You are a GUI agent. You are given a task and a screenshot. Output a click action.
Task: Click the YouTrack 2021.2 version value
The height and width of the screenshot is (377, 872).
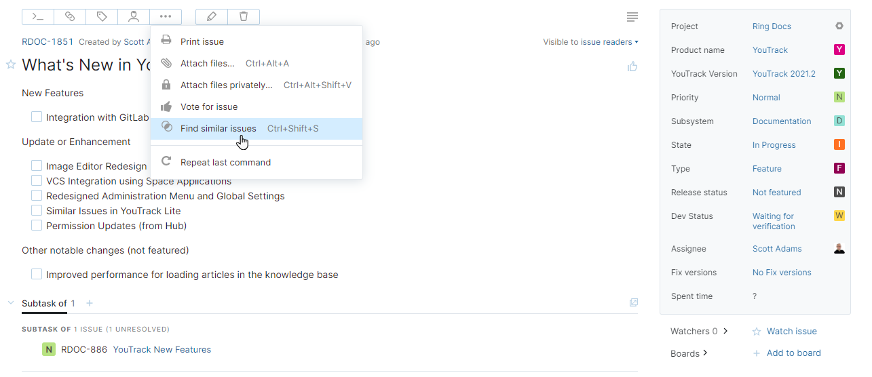coord(784,74)
